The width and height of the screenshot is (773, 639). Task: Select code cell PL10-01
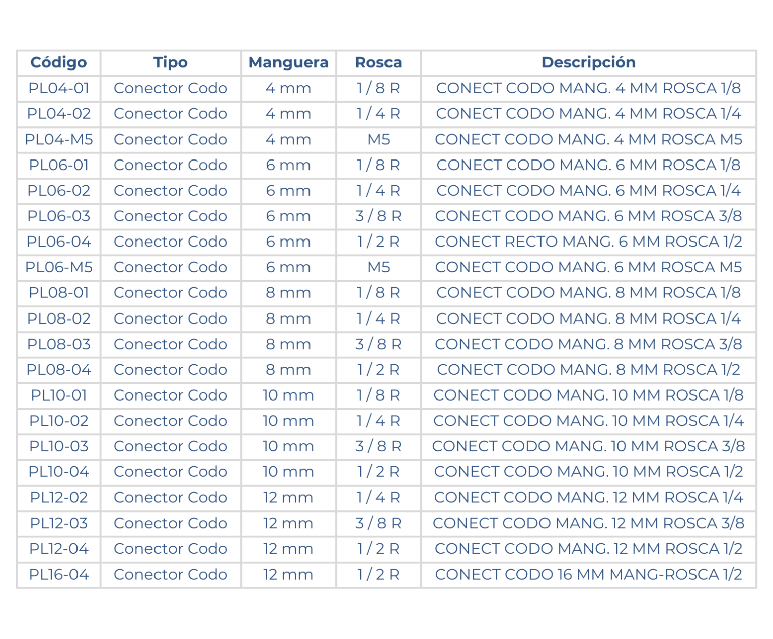(59, 395)
